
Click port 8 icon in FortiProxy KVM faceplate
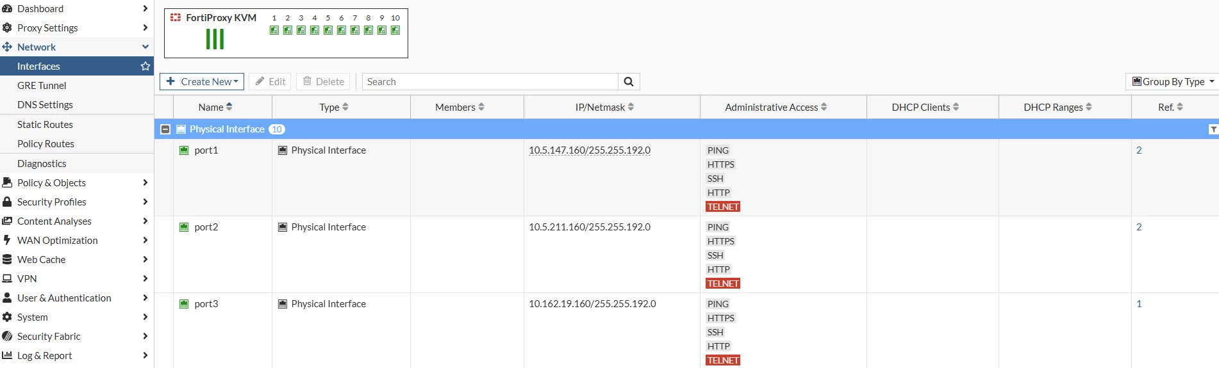[x=369, y=31]
